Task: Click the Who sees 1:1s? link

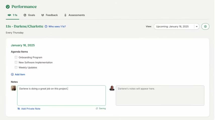Action: tap(57, 26)
